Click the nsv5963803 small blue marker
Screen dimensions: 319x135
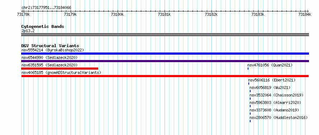coord(250,106)
